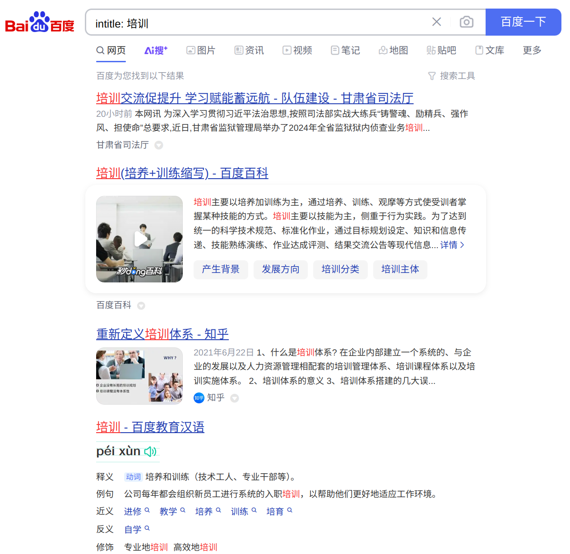Switch to the 文库 tab
Viewport: 570px width, 554px height.
[490, 50]
